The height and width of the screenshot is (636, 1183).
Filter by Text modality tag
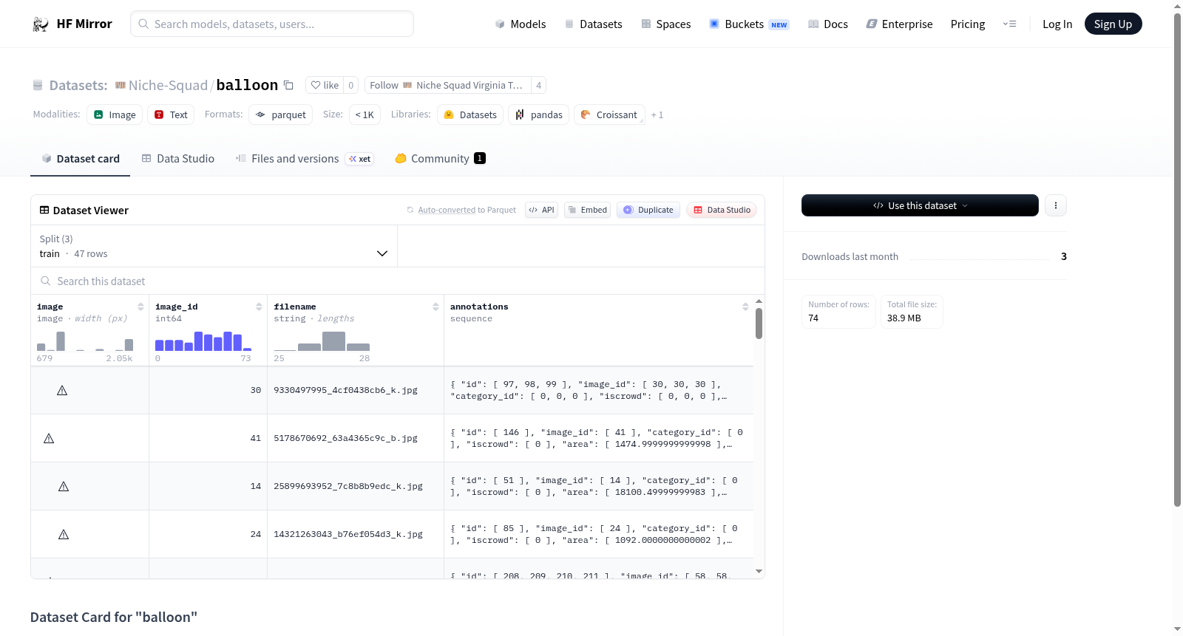coord(171,114)
